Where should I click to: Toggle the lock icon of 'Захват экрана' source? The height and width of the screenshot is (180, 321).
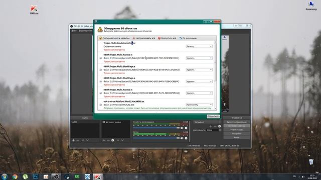click(x=107, y=122)
